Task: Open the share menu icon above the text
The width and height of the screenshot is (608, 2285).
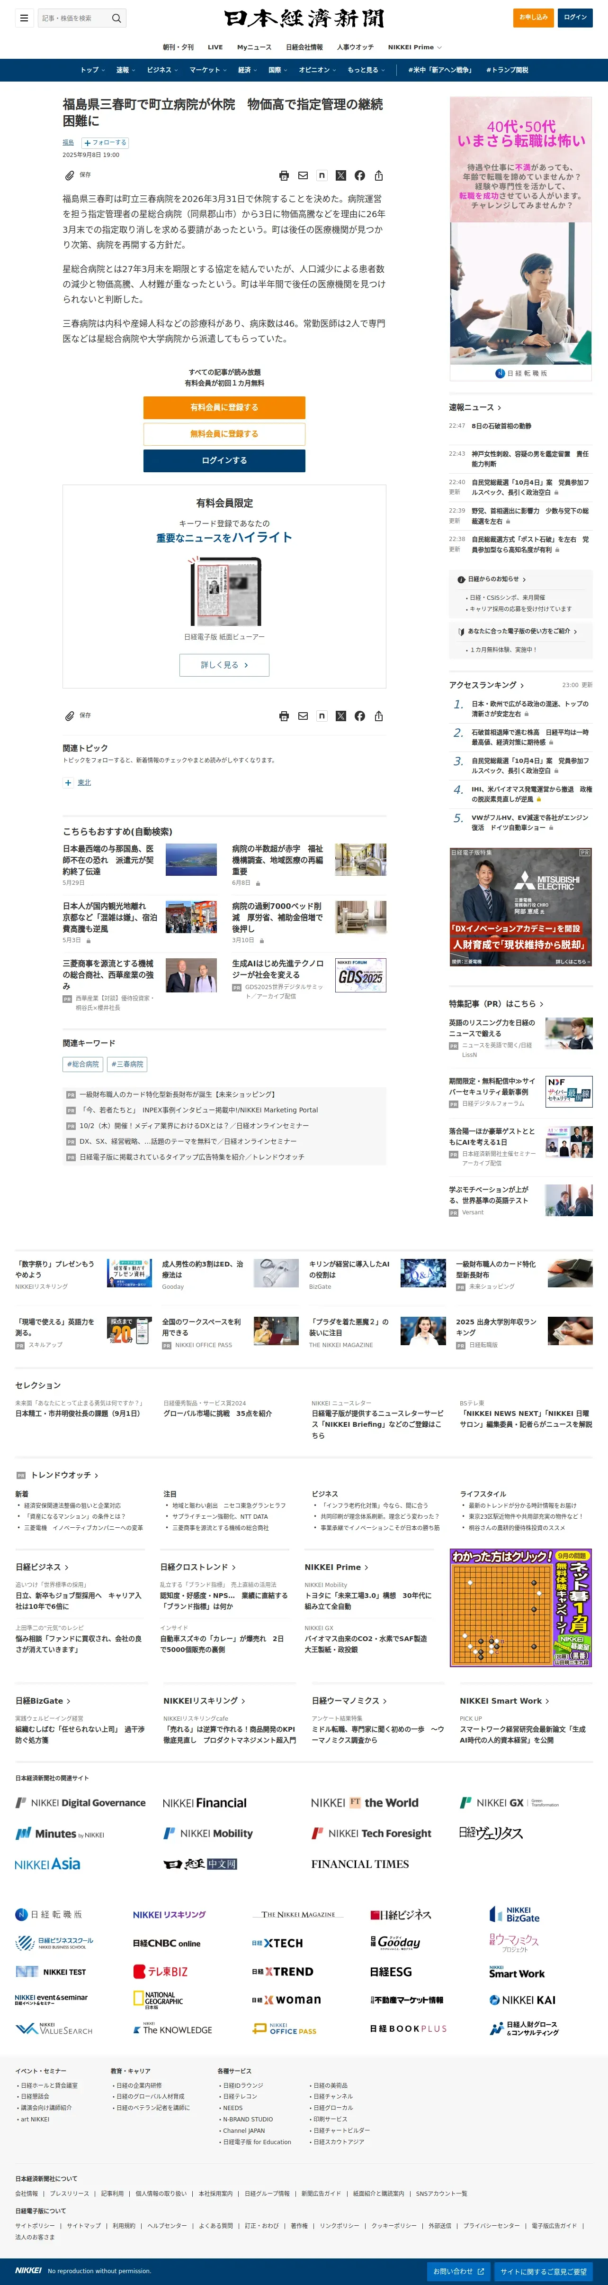Action: (378, 175)
